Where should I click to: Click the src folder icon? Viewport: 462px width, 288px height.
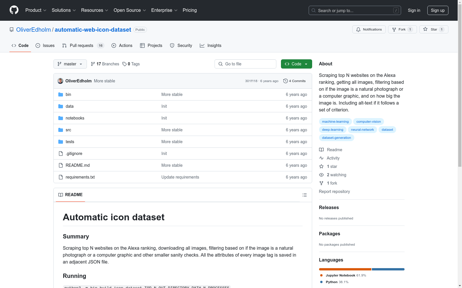tap(61, 130)
